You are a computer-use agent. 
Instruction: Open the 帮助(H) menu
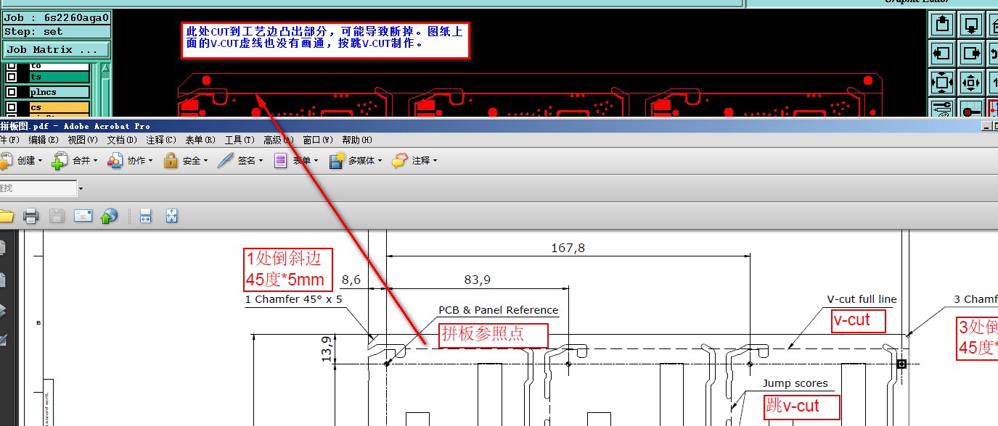coord(356,140)
